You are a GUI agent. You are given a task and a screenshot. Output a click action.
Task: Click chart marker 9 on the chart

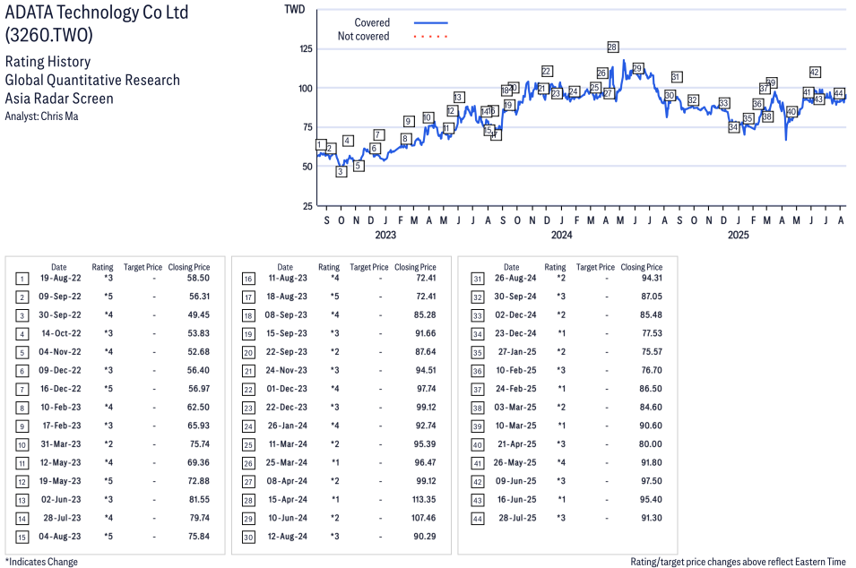409,121
